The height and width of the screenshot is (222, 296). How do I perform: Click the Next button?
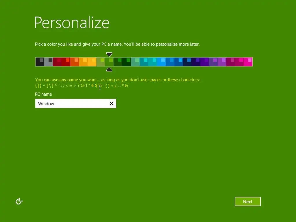pyautogui.click(x=247, y=201)
